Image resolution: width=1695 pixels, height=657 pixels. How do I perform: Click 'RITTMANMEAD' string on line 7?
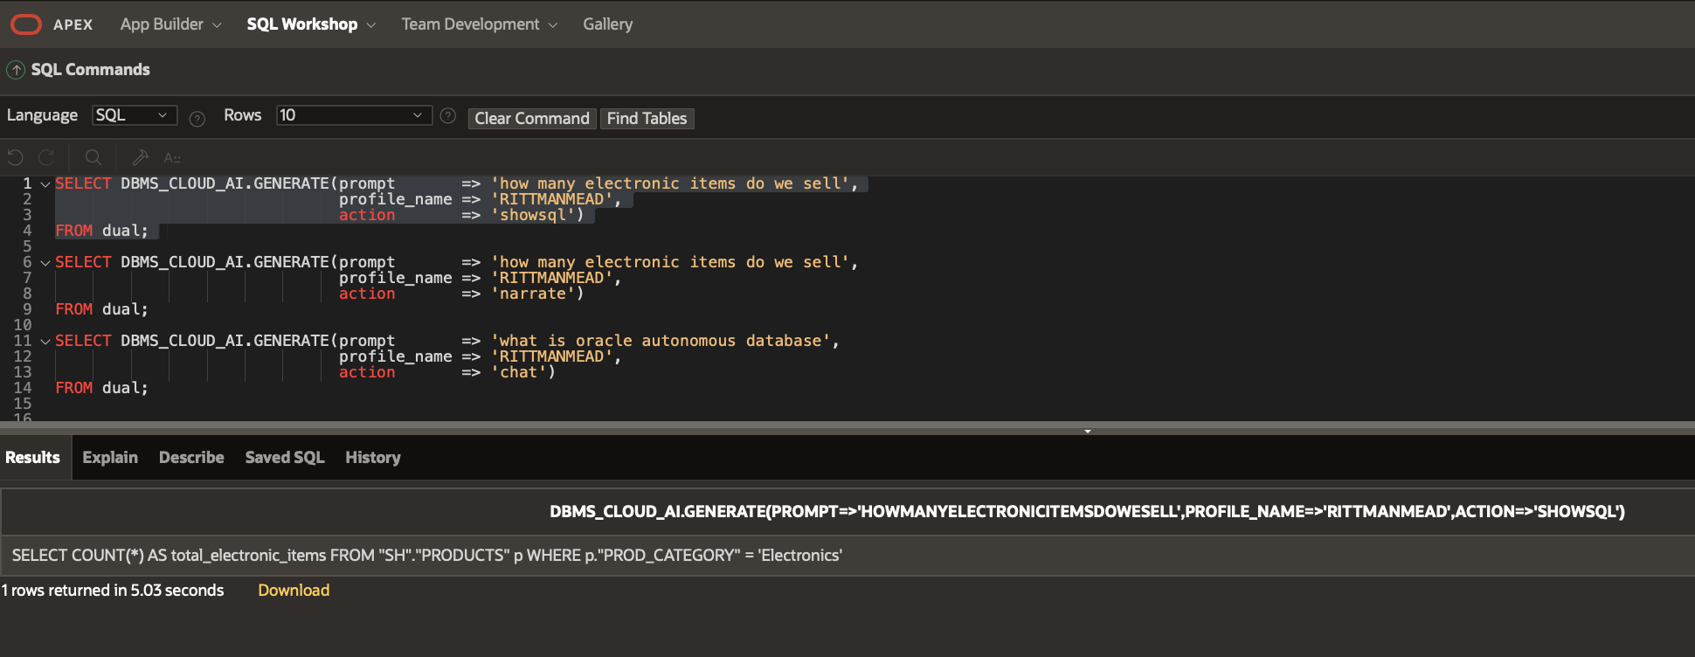click(x=552, y=278)
